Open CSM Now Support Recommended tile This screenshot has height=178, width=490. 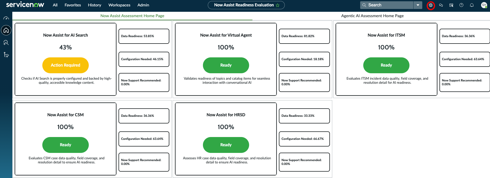click(x=144, y=162)
